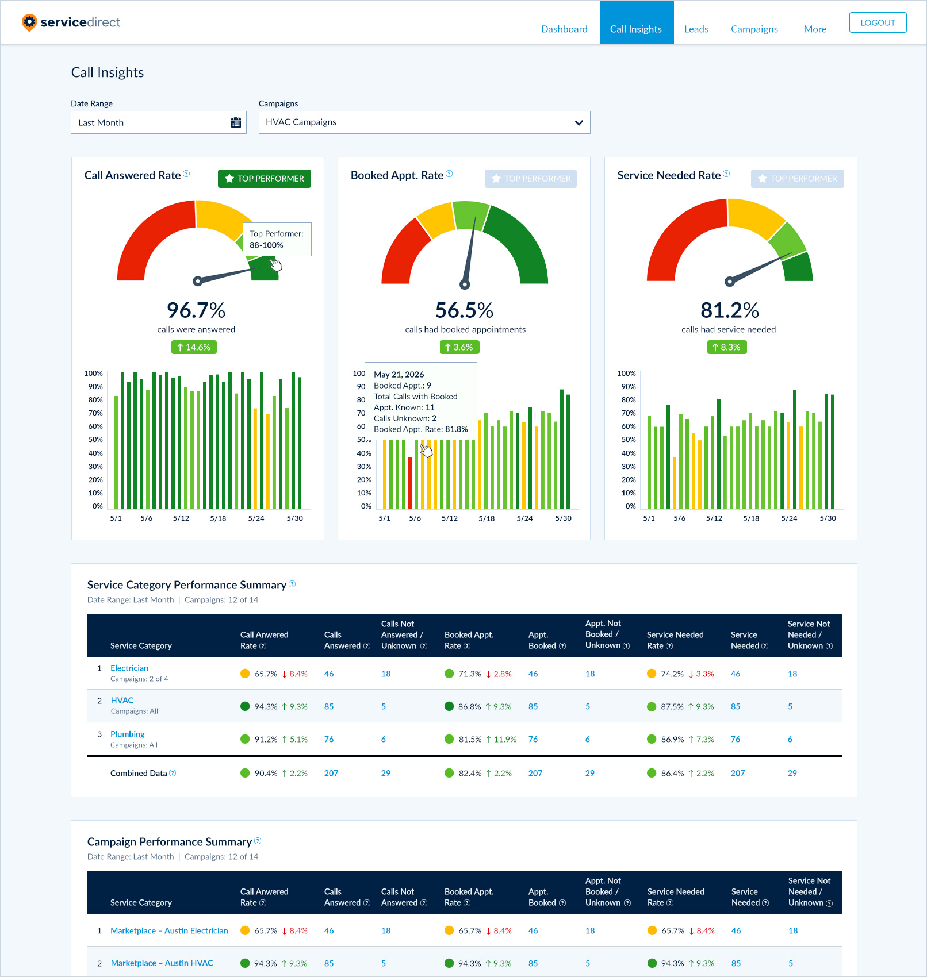Click the servicedirect logo icon
927x977 pixels.
(29, 22)
